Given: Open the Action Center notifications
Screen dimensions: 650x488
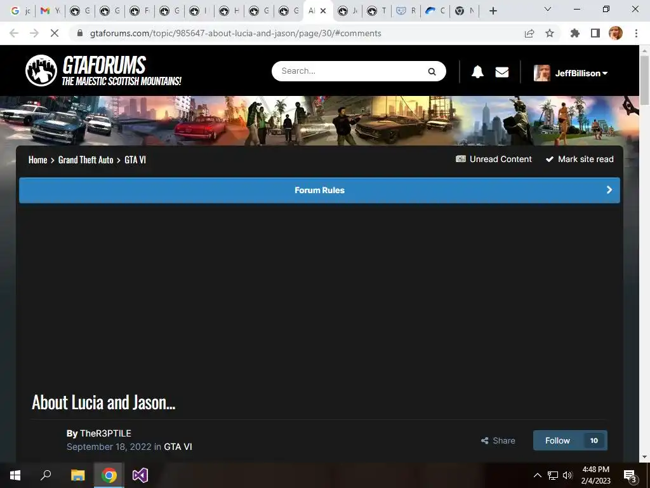Looking at the screenshot, I should (630, 476).
